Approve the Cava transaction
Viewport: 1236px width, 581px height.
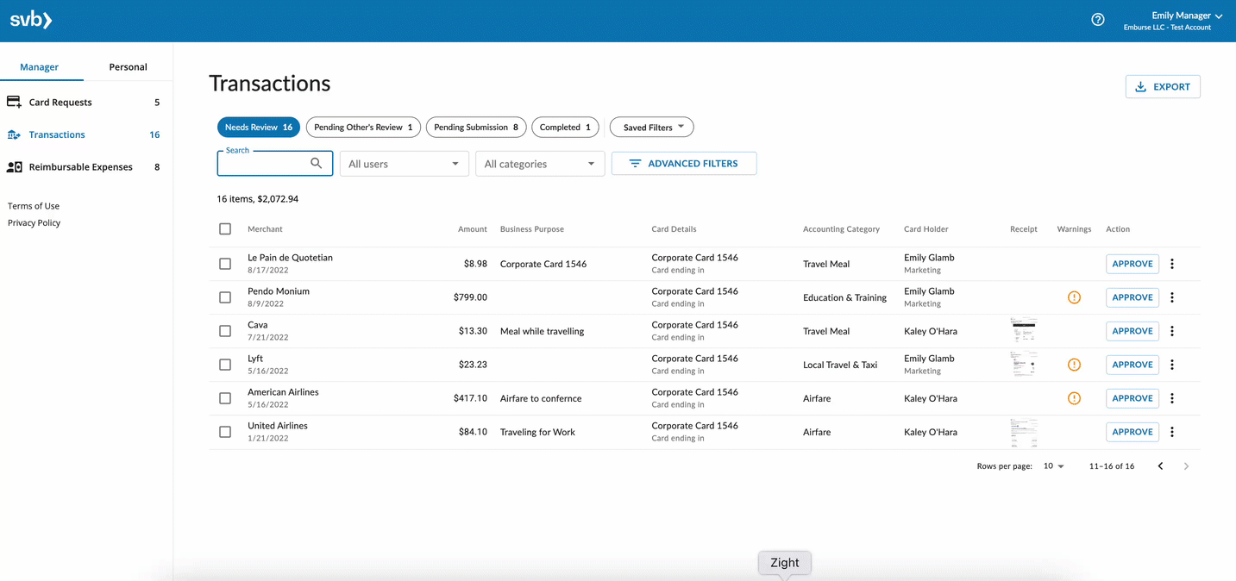point(1132,331)
